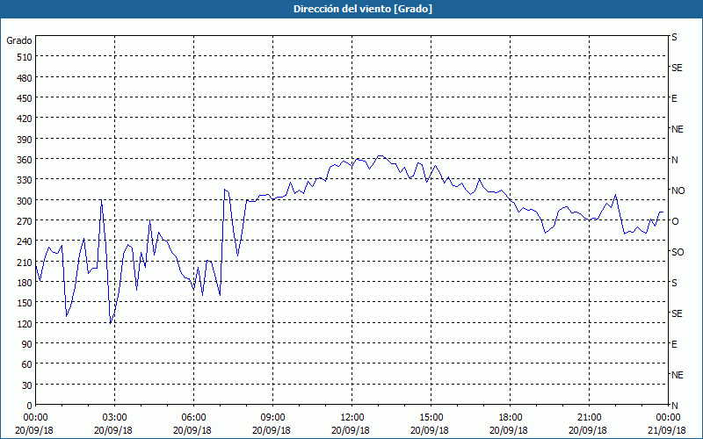Select the 20/09/18 date under 06:00
703x439 pixels.
pyautogui.click(x=193, y=430)
